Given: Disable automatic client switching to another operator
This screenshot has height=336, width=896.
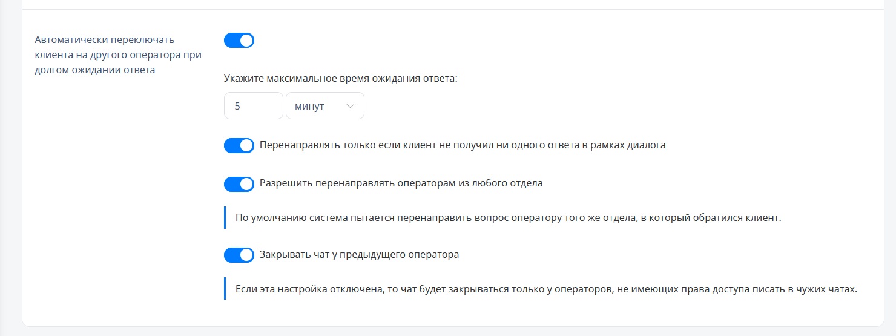Looking at the screenshot, I should pyautogui.click(x=239, y=41).
